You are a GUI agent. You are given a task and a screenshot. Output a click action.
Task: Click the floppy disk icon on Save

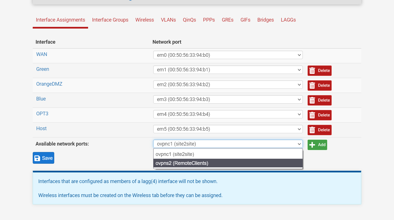(37, 158)
